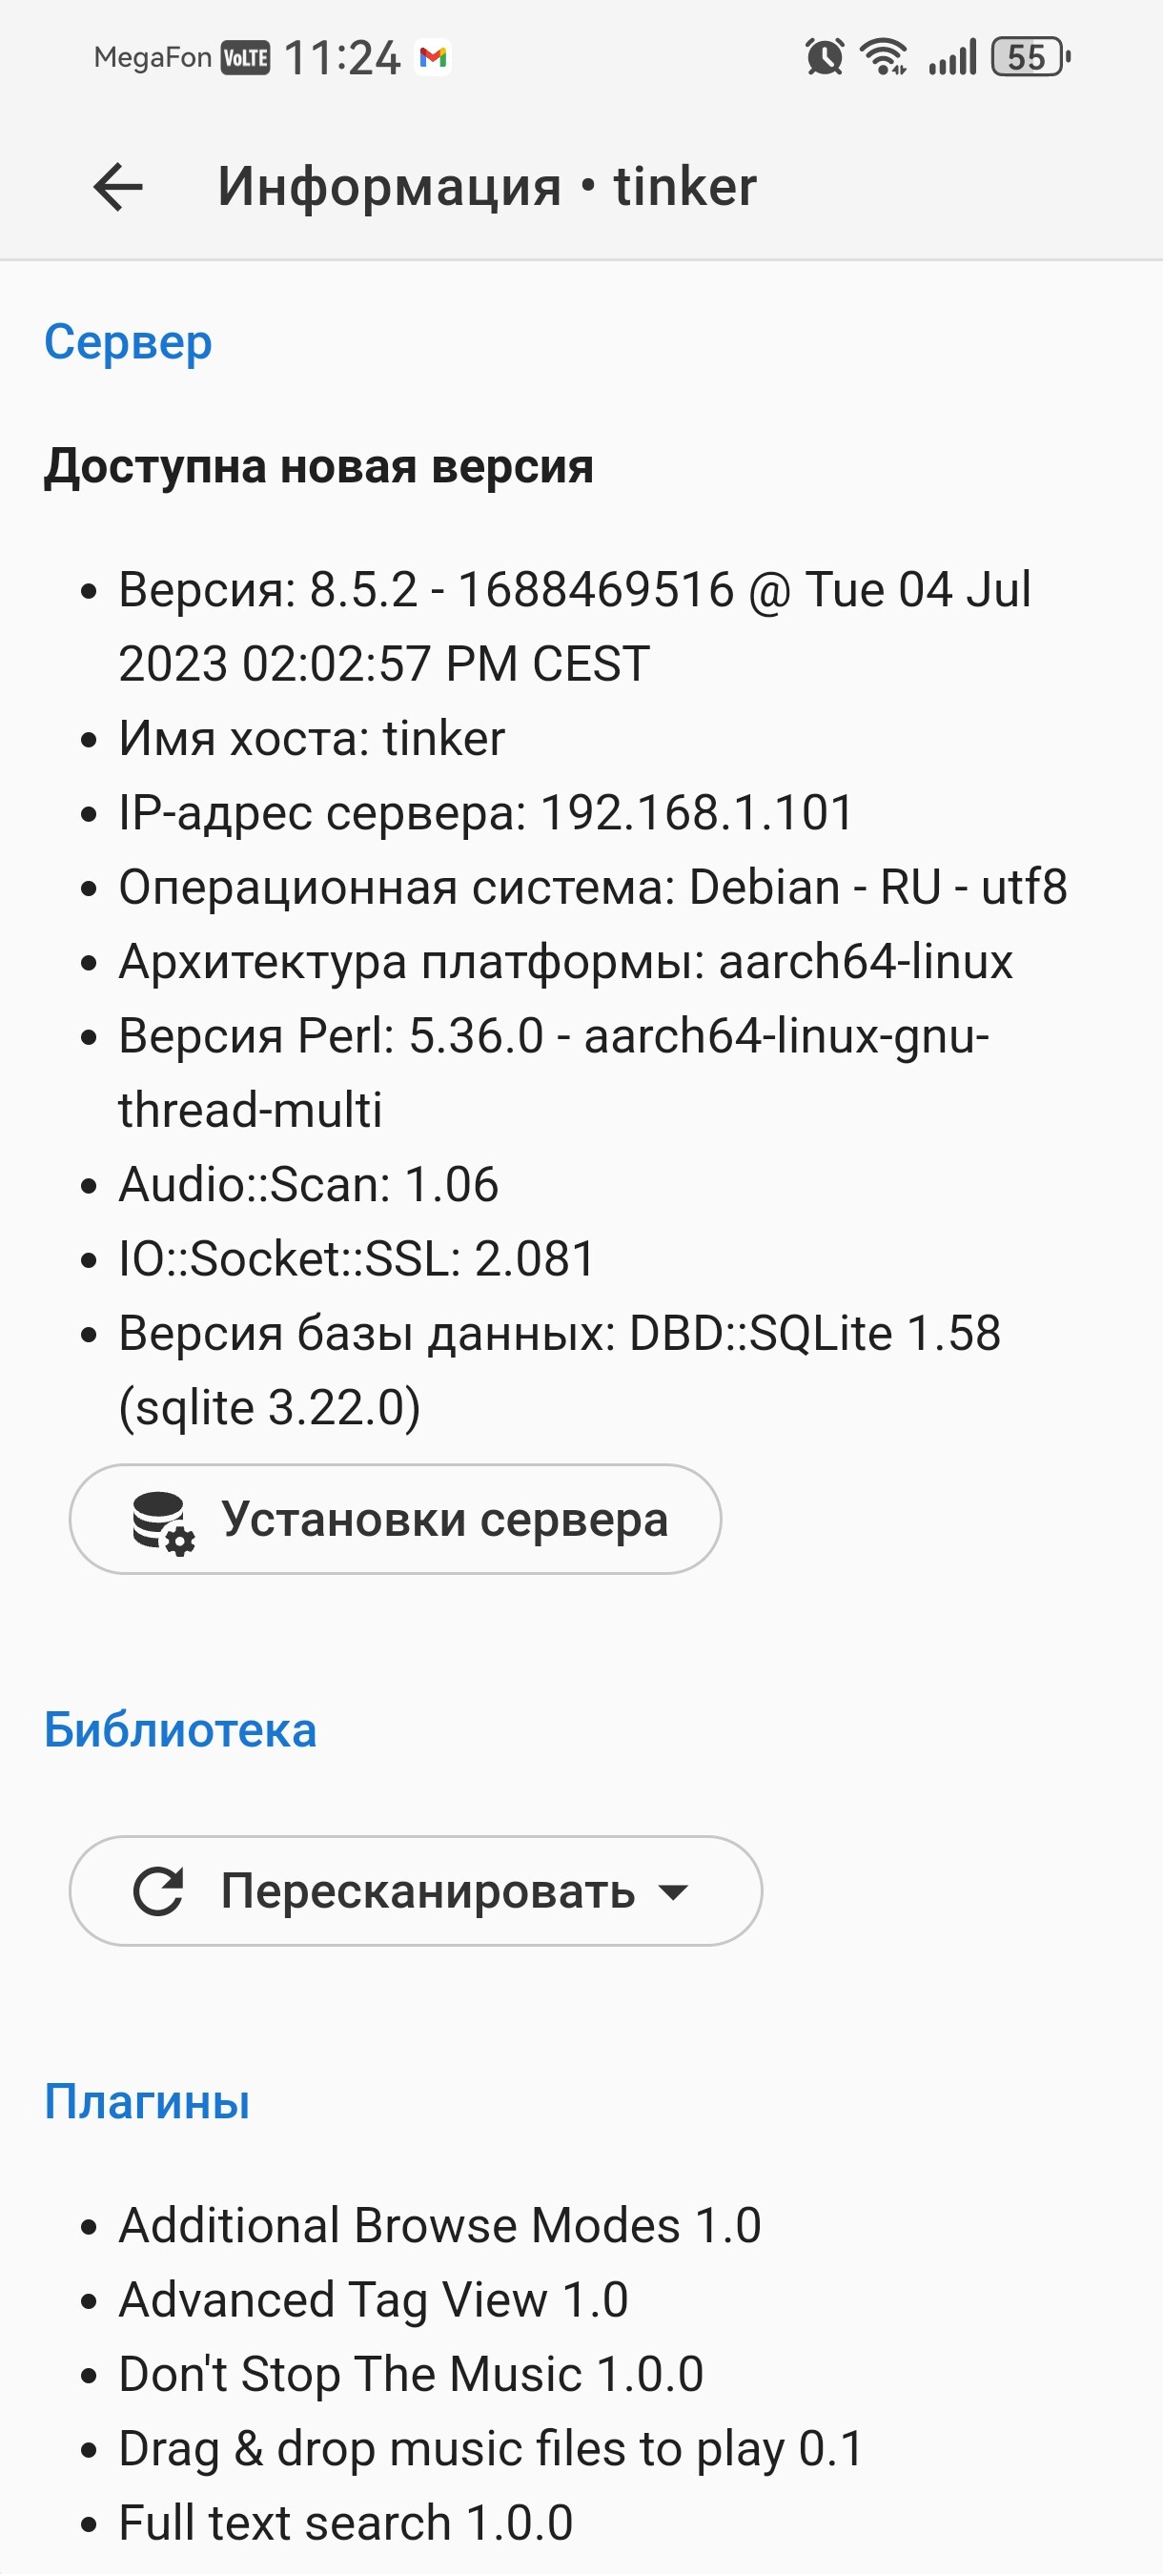This screenshot has width=1163, height=2574.
Task: Click the server settings database icon
Action: coord(164,1522)
